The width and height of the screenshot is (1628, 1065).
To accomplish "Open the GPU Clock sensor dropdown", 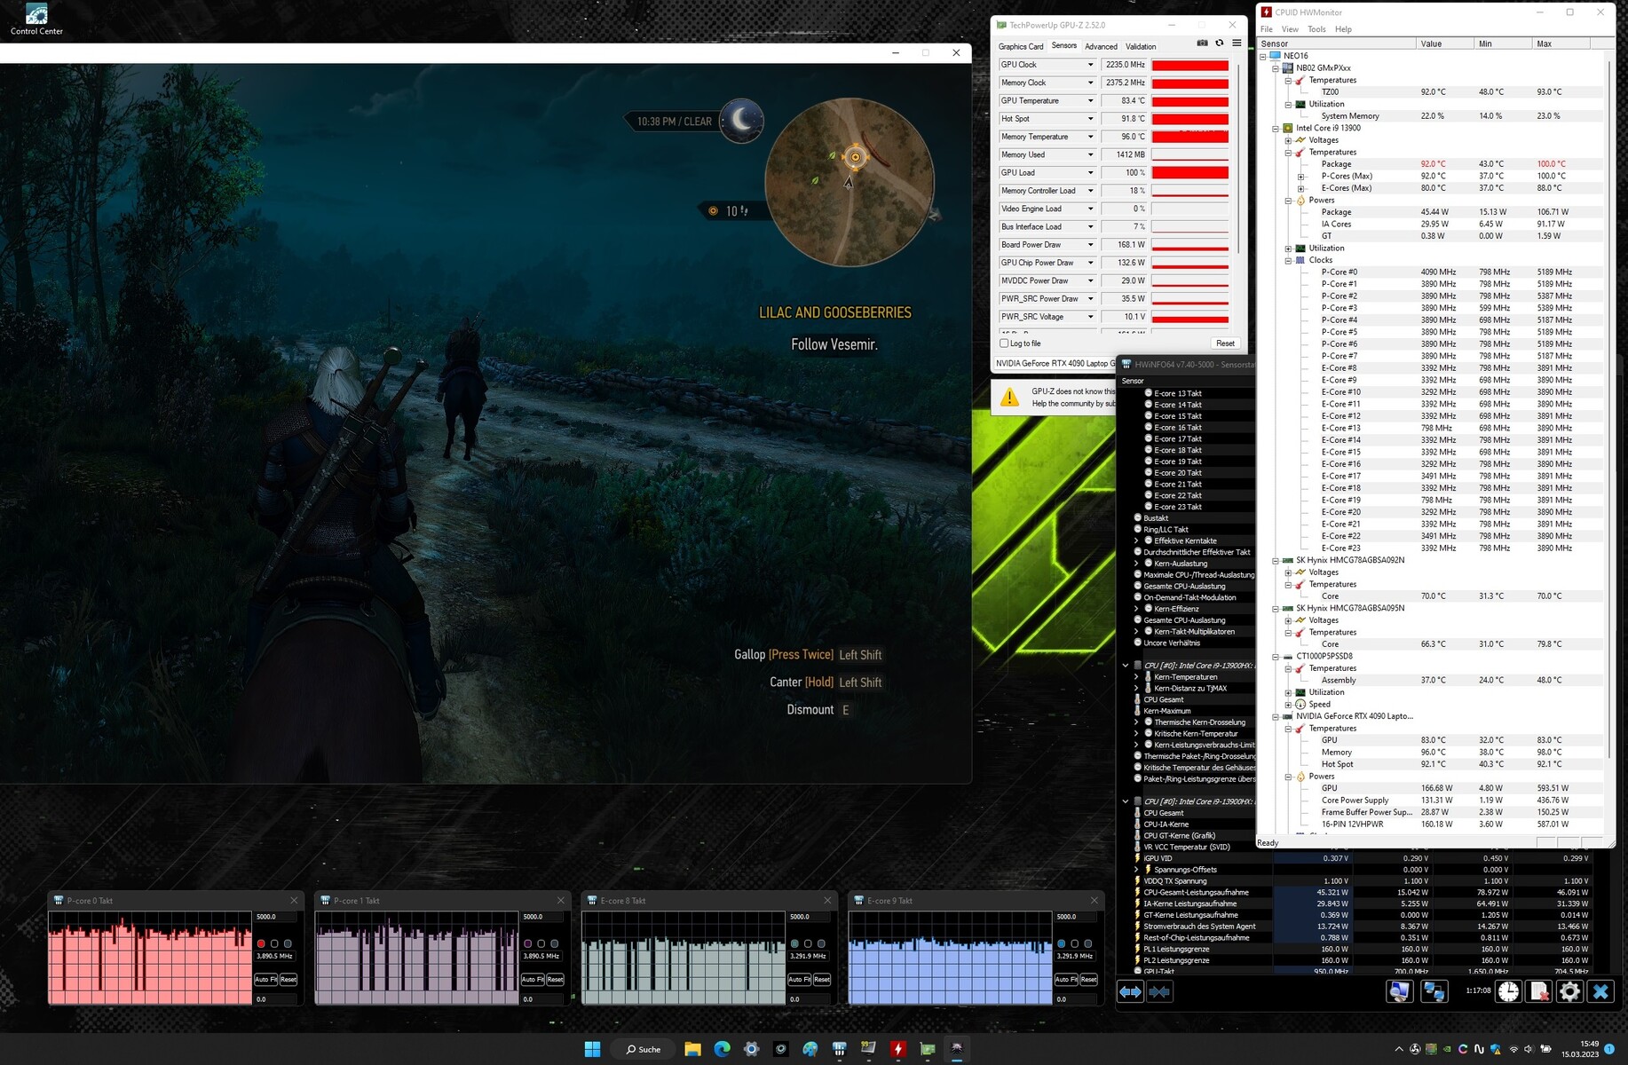I will coord(1091,65).
